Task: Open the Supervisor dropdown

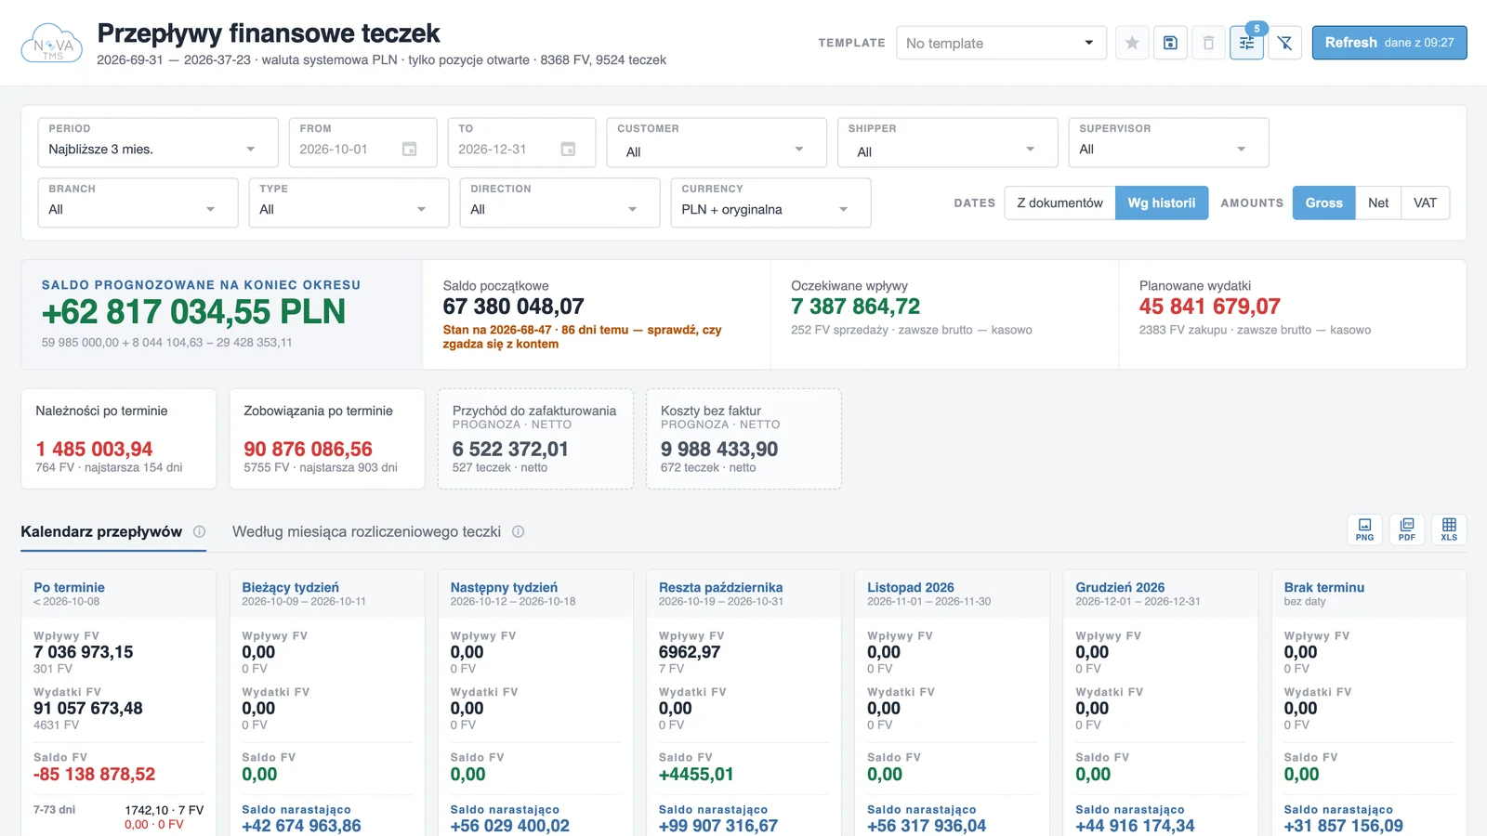Action: coord(1168,142)
